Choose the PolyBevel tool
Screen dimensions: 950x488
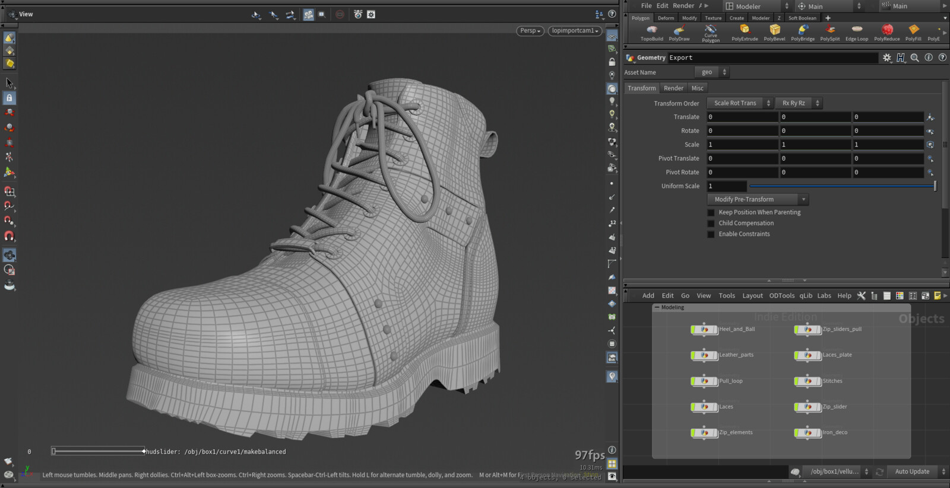774,33
